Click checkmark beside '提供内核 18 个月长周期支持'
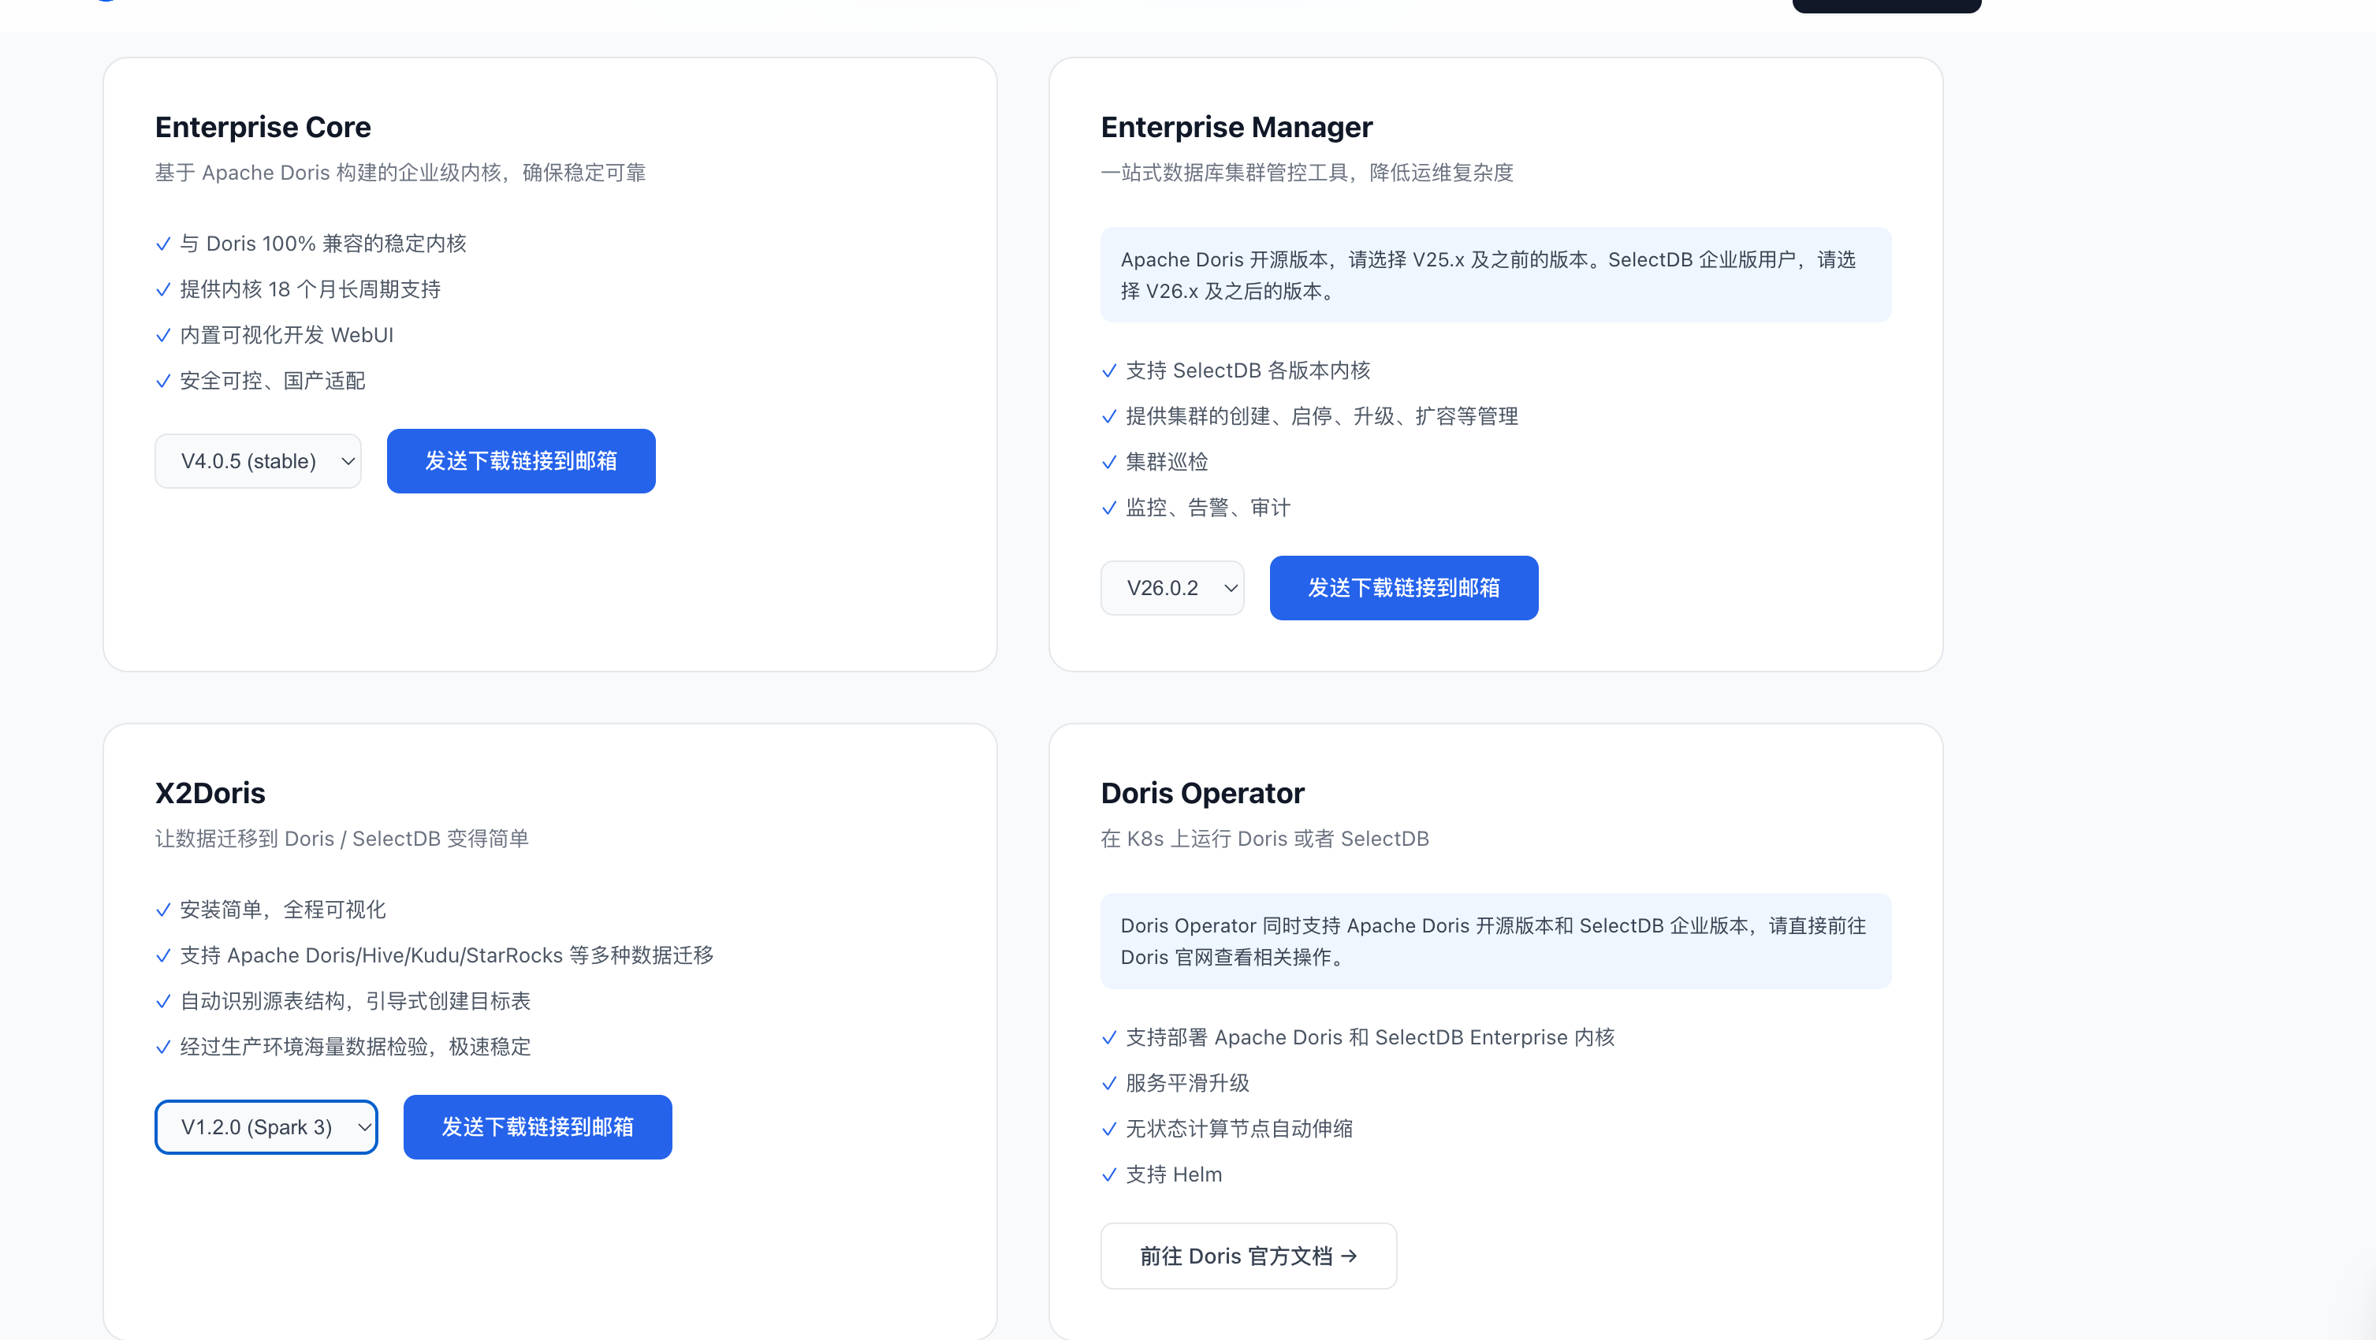 (x=163, y=289)
